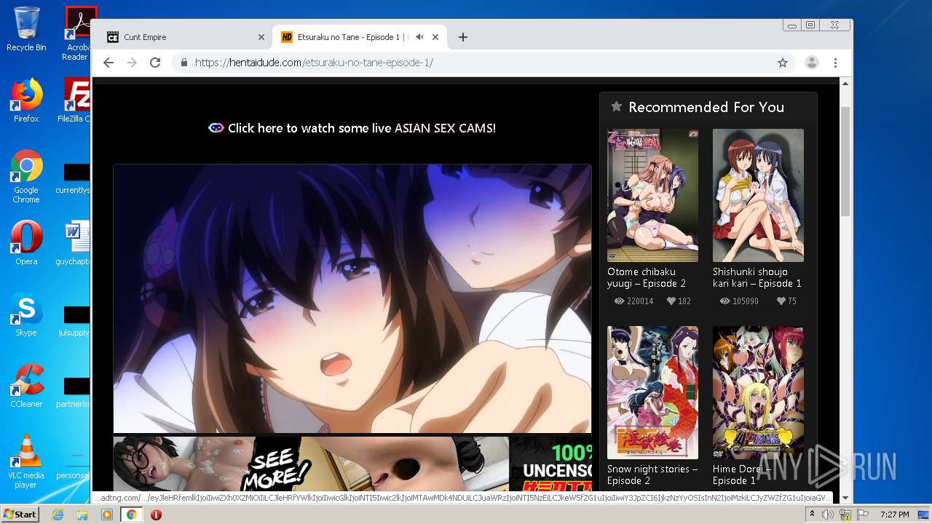Open the volume control in tray

point(828,515)
